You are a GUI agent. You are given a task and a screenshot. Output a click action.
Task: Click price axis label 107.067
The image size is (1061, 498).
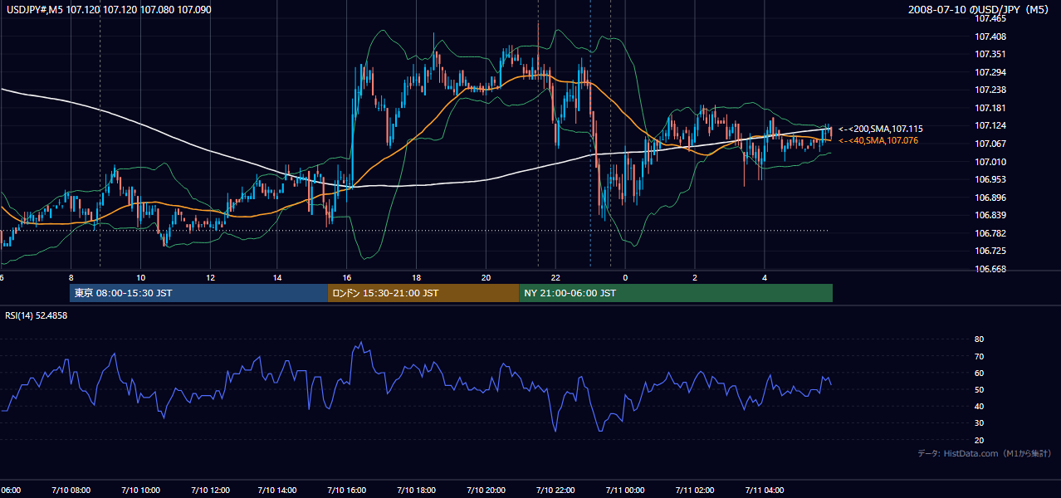(x=990, y=144)
